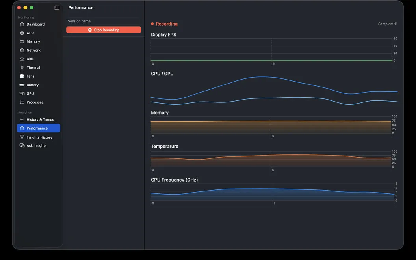Click the Samples: 11 counter
The width and height of the screenshot is (416, 260).
click(x=388, y=24)
